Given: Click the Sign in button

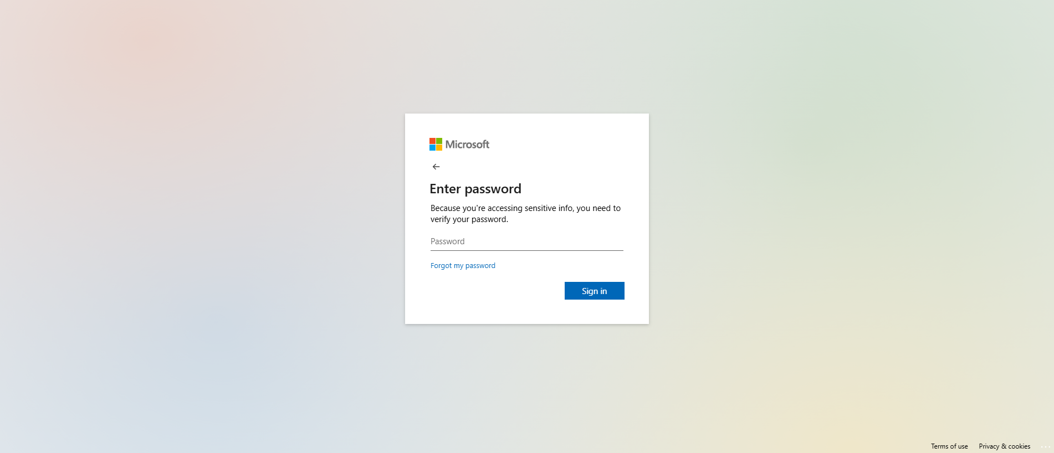Looking at the screenshot, I should [595, 291].
